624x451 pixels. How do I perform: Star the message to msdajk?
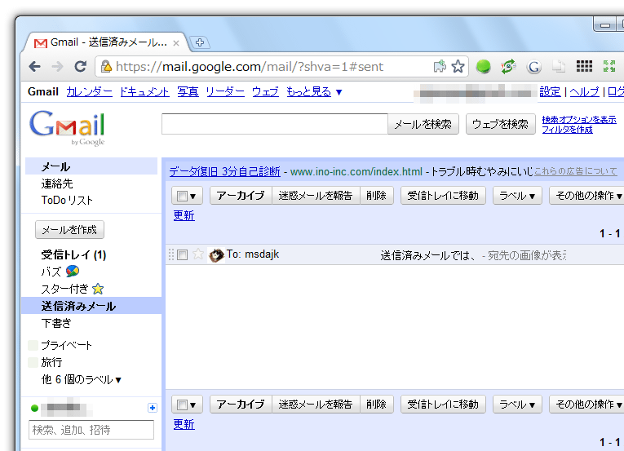click(x=197, y=254)
